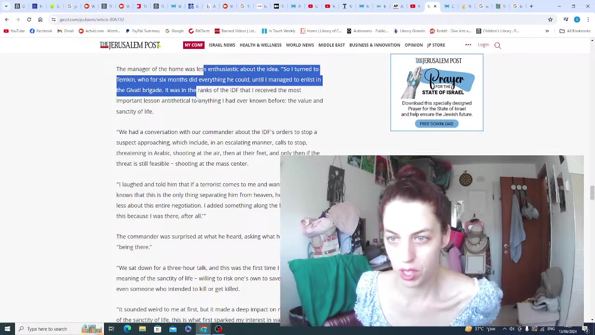Open the Mail app from taskbar
The width and height of the screenshot is (595, 335).
coord(173,329)
